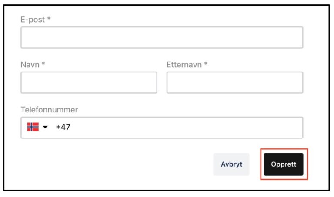The image size is (334, 197).
Task: Click the Telefonnummer label
Action: click(x=49, y=110)
